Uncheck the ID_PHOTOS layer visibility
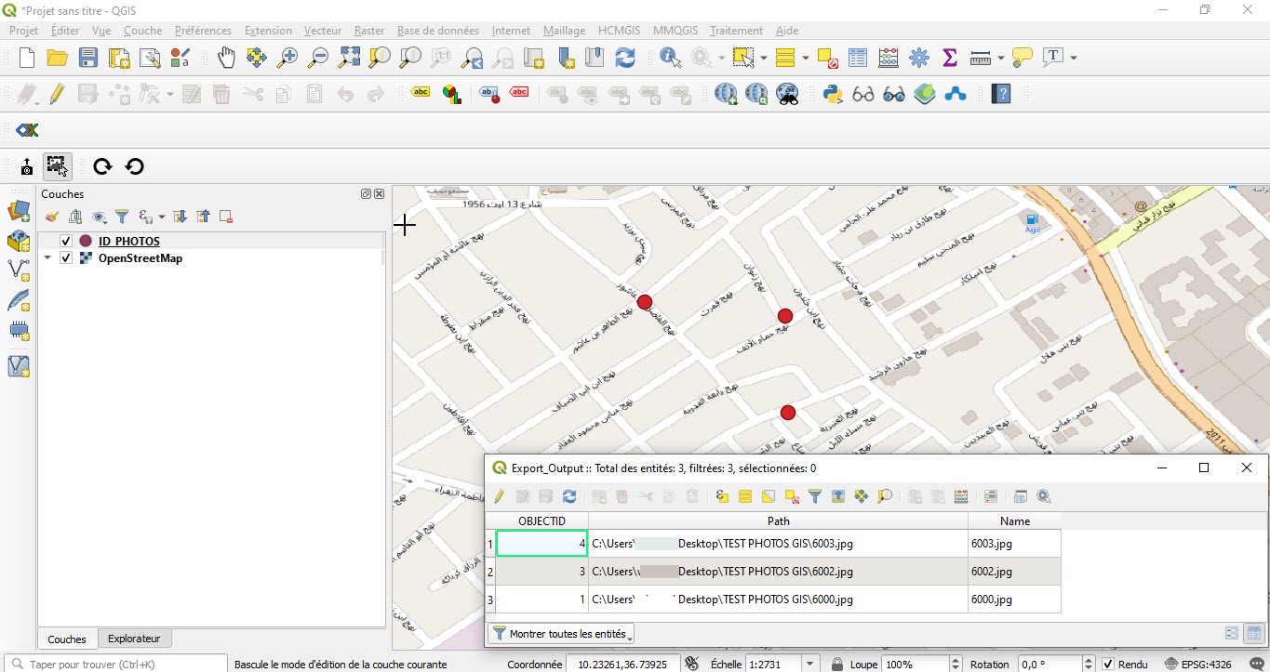Screen dimensions: 1270x672 click(x=66, y=242)
